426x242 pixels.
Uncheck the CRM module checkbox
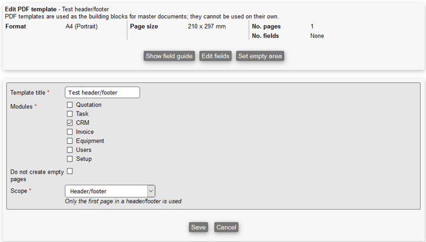pyautogui.click(x=70, y=123)
